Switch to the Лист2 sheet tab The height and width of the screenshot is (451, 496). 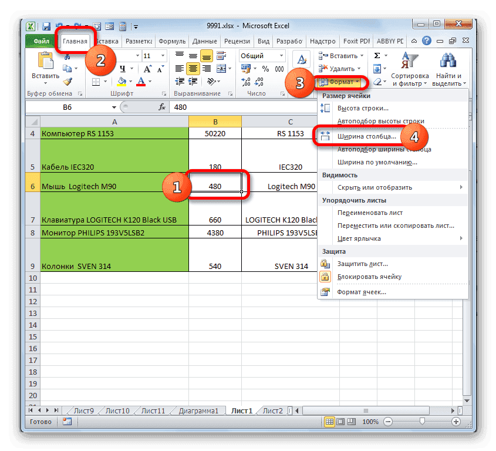pyautogui.click(x=272, y=410)
